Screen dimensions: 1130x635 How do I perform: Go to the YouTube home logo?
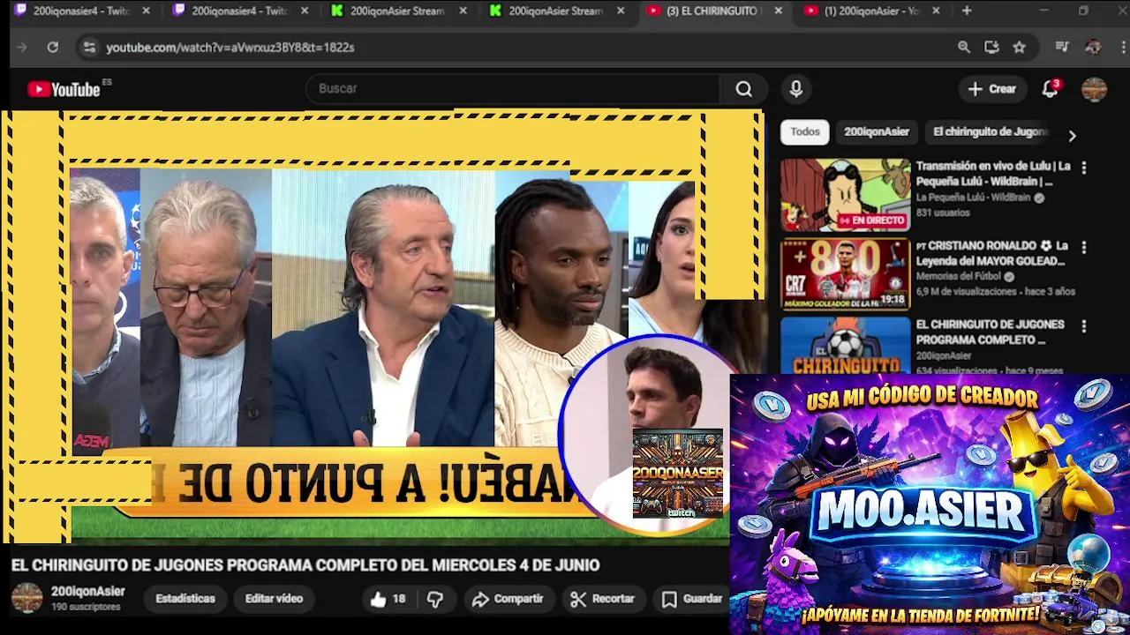[64, 89]
